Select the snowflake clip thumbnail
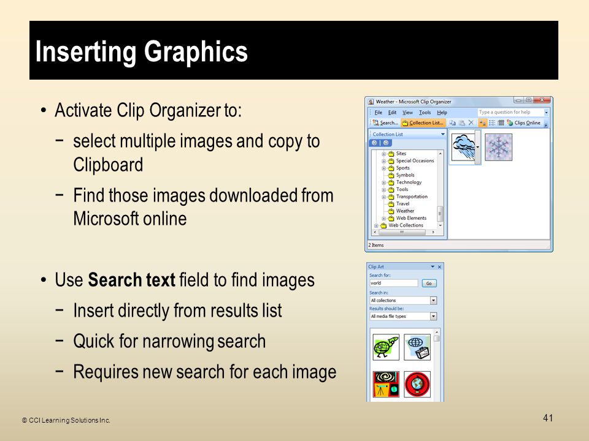This screenshot has height=441, width=589. [498, 147]
